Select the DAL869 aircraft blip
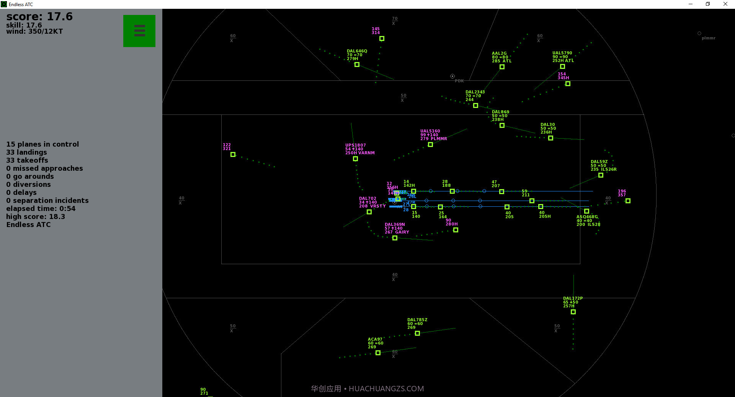735x397 pixels. click(502, 126)
